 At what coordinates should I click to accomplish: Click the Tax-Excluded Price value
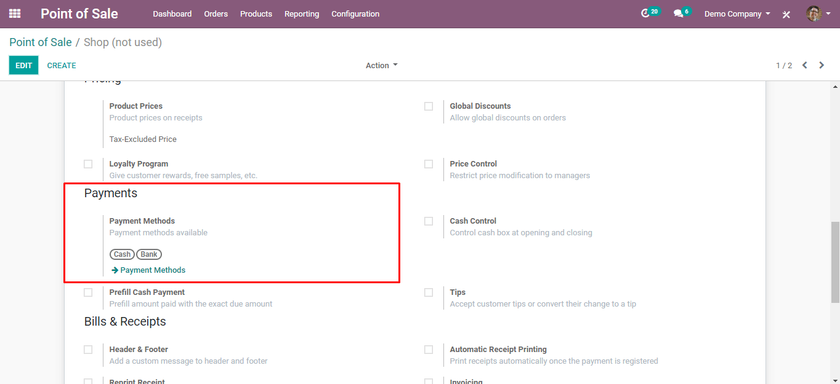coord(143,139)
